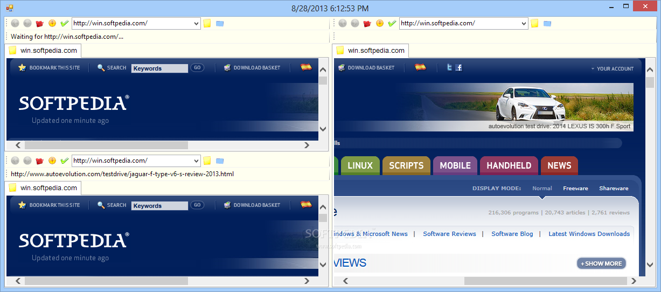Click the Forward arrow in the bottom-left pane toolbar

(x=27, y=161)
